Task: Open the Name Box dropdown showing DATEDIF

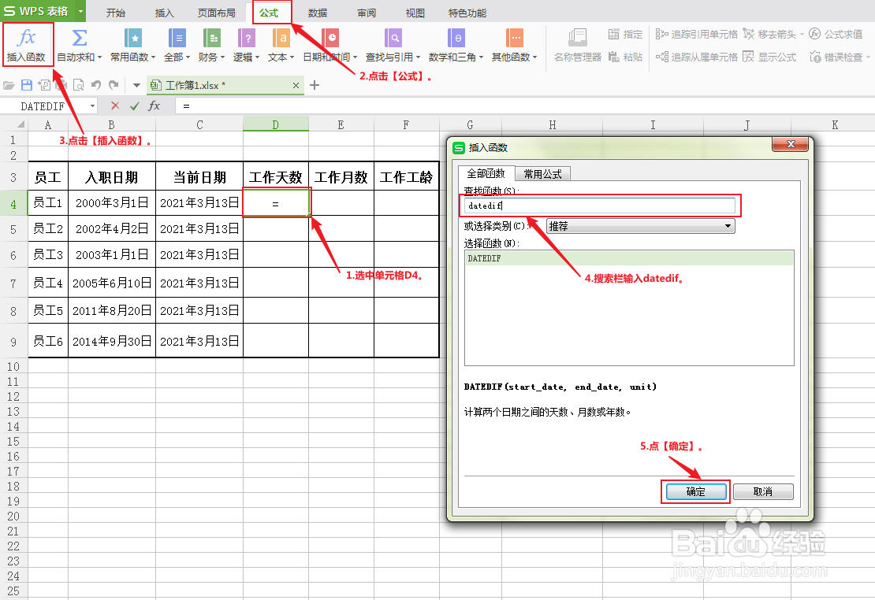Action: [93, 106]
